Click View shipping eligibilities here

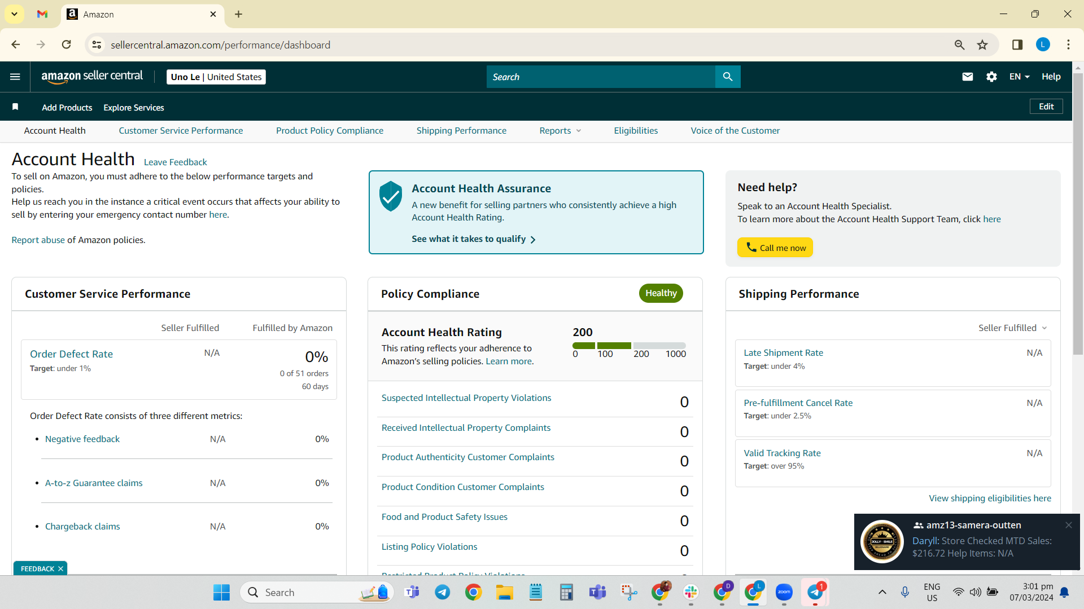[x=990, y=498]
